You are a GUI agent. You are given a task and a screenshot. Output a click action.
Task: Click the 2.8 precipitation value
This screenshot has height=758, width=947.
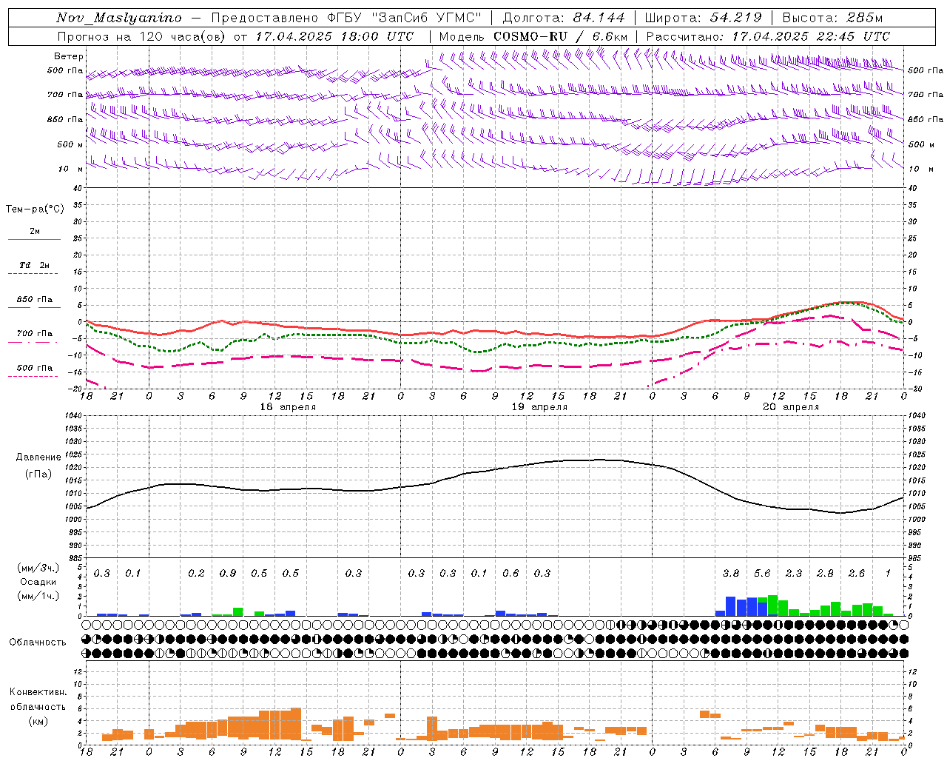pyautogui.click(x=825, y=574)
